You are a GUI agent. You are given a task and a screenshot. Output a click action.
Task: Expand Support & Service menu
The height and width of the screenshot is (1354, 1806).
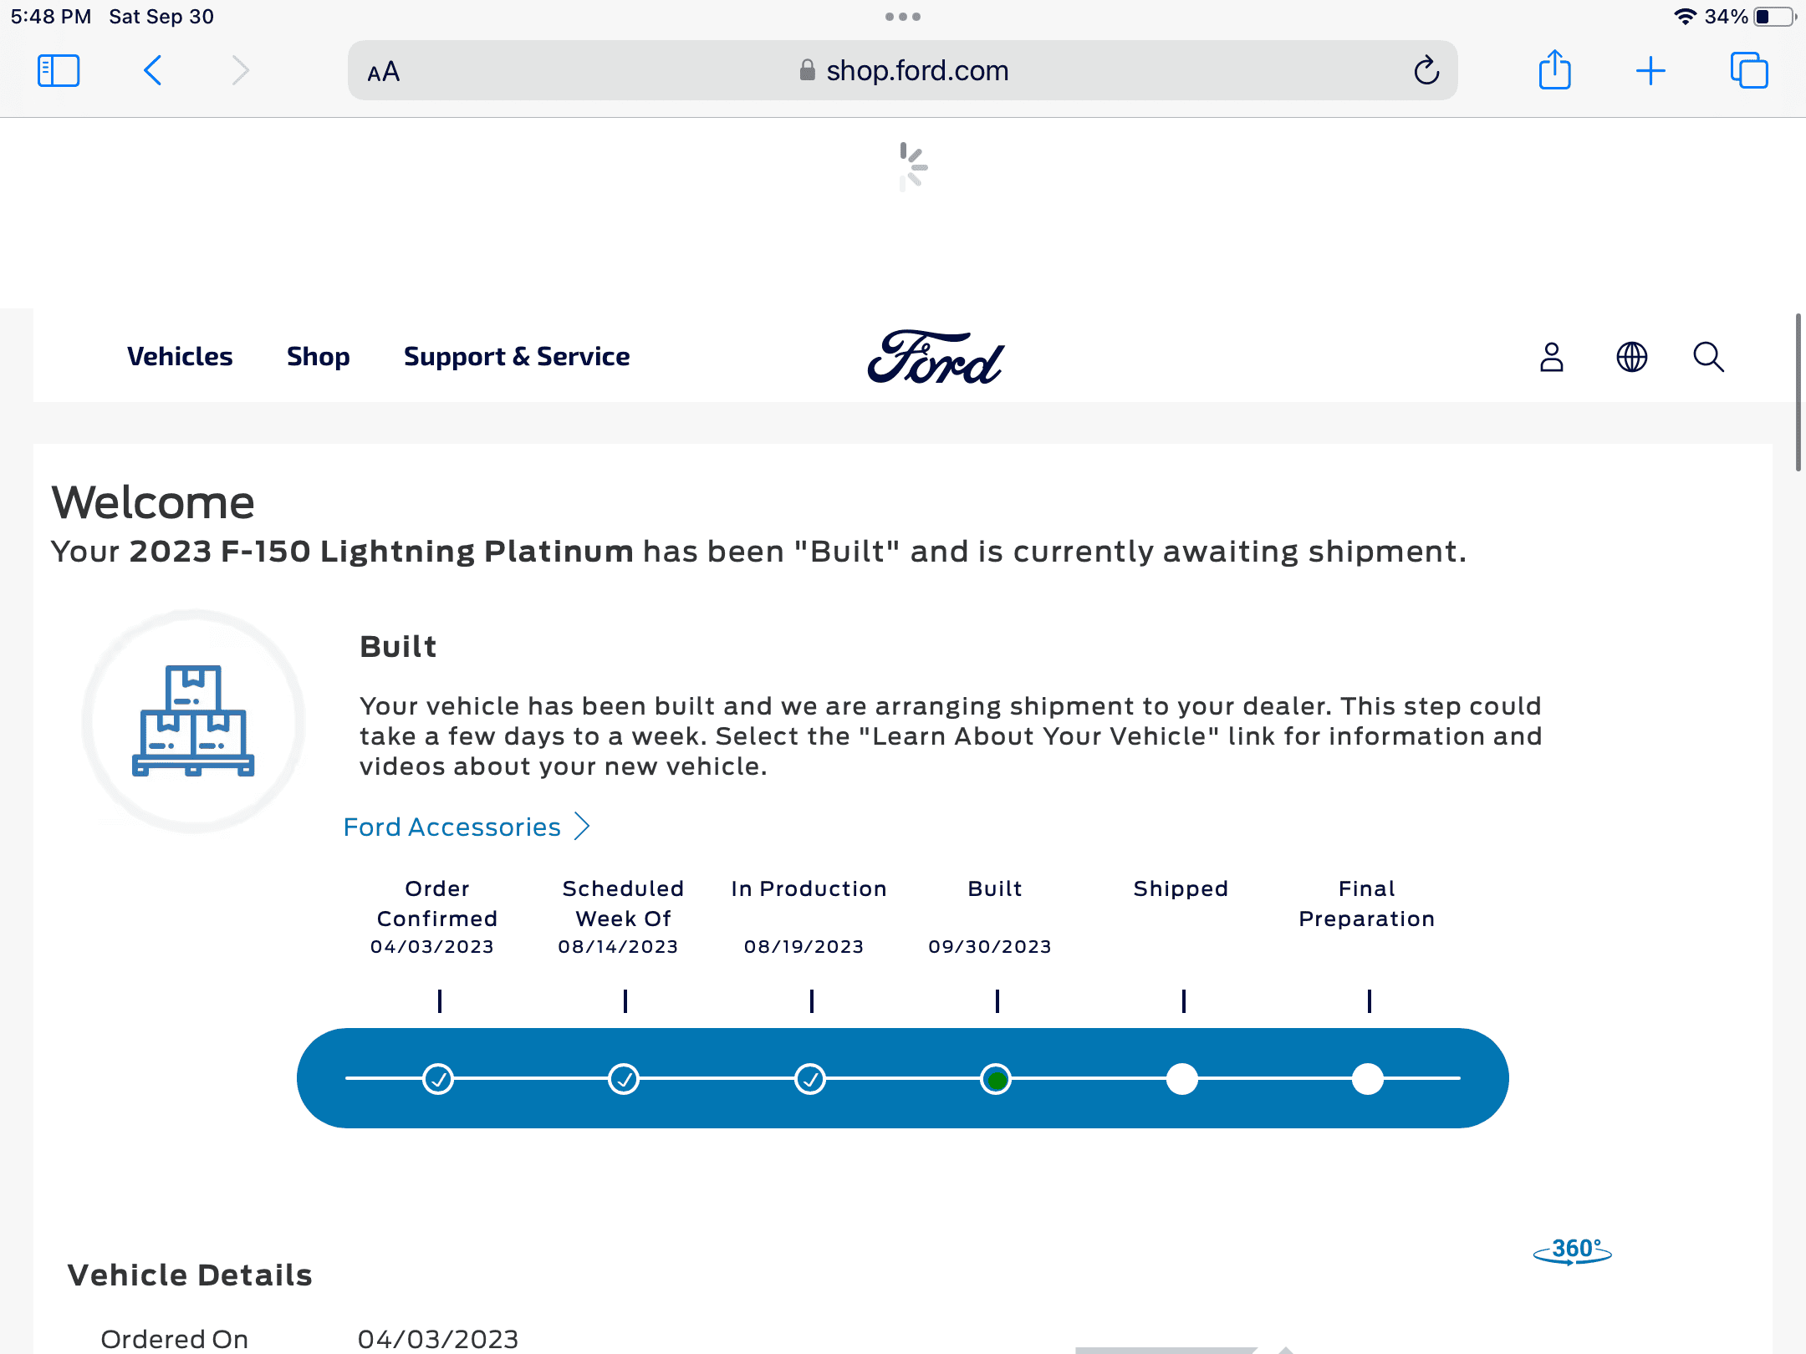pos(517,357)
